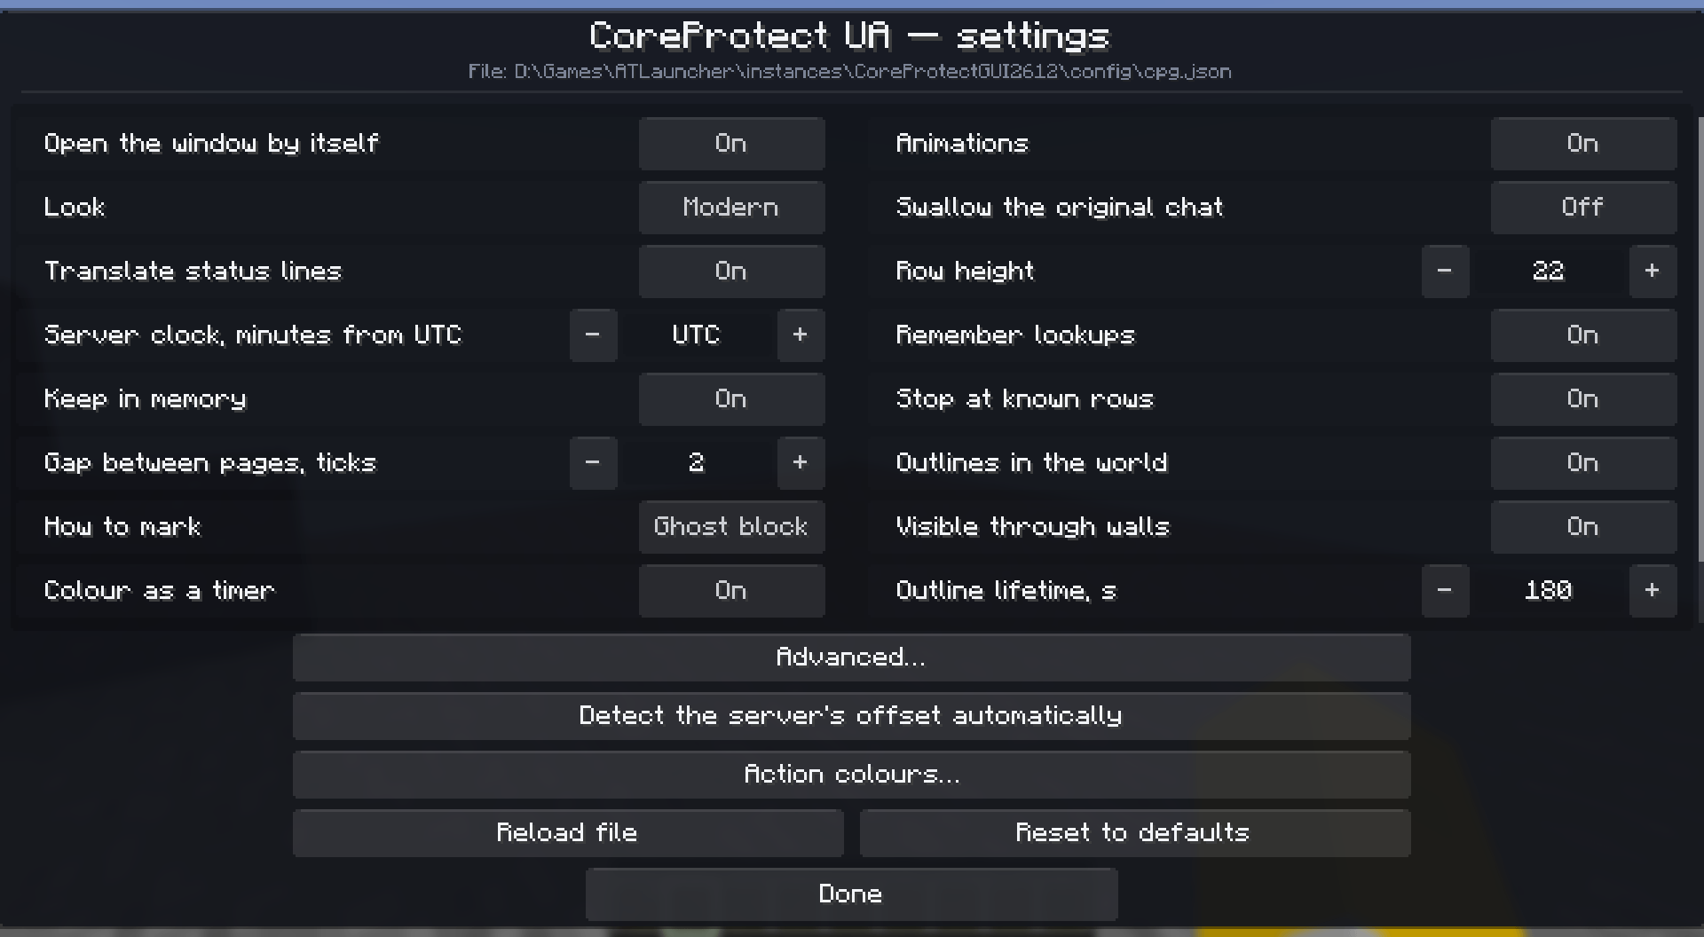1704x937 pixels.
Task: Open the Advanced... settings
Action: [851, 657]
